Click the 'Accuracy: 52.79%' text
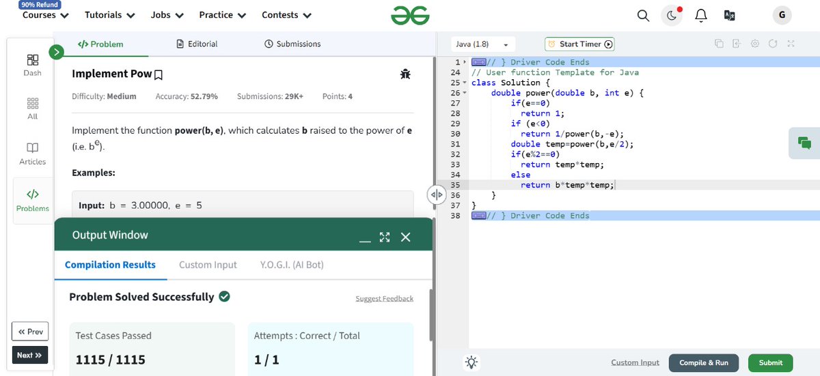The image size is (820, 376). [187, 96]
